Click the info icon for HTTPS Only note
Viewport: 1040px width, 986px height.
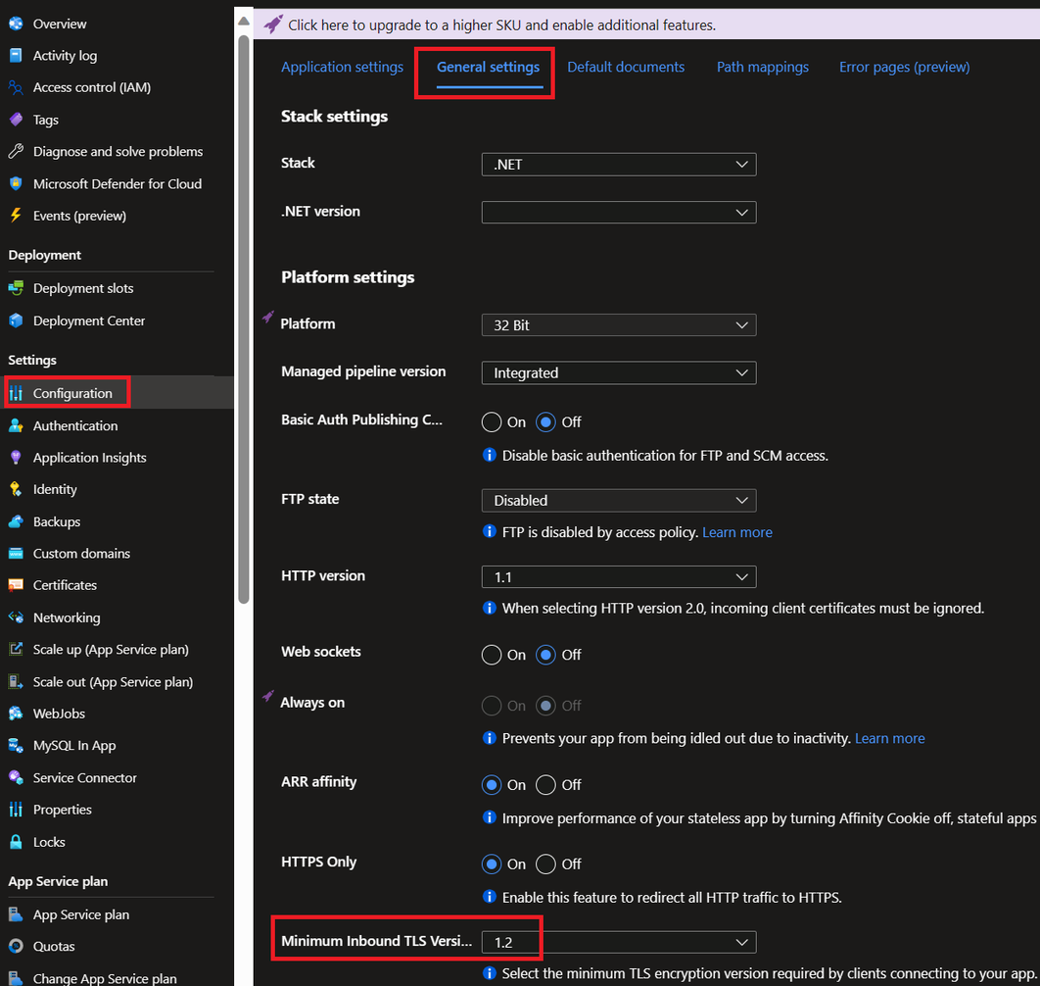coord(490,897)
